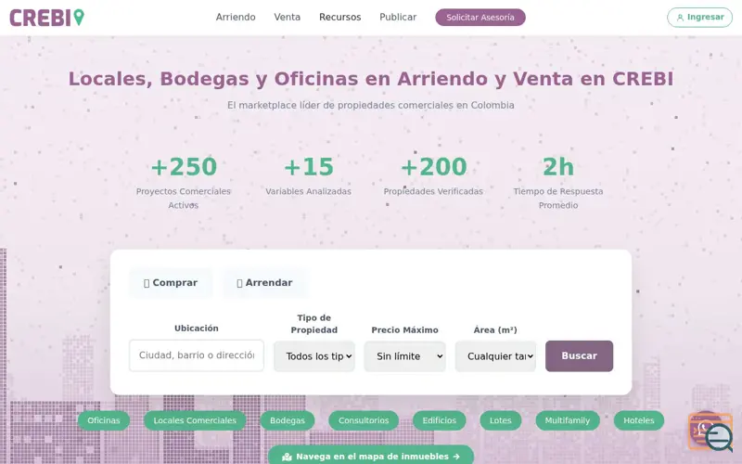742x464 pixels.
Task: Open the Recursos menu
Action: pos(339,17)
